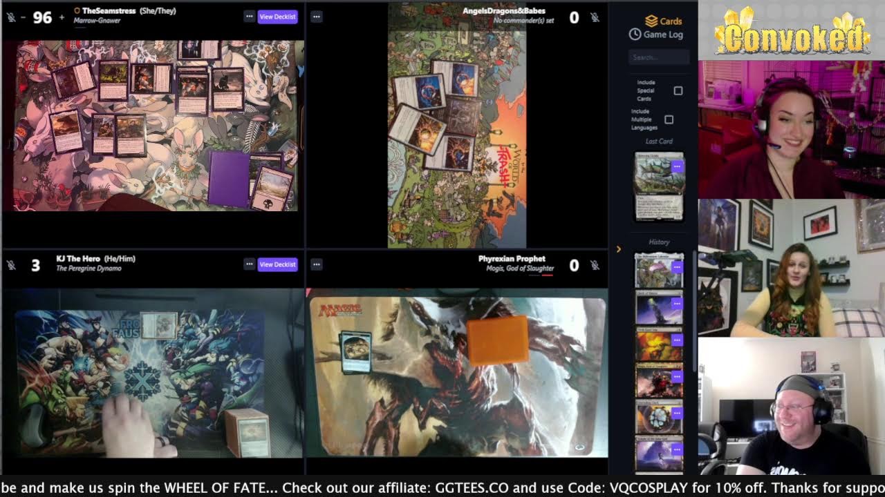Viewport: 885px width, 497px height.
Task: Open TheSeamstress options ellipsis menu
Action: point(249,17)
